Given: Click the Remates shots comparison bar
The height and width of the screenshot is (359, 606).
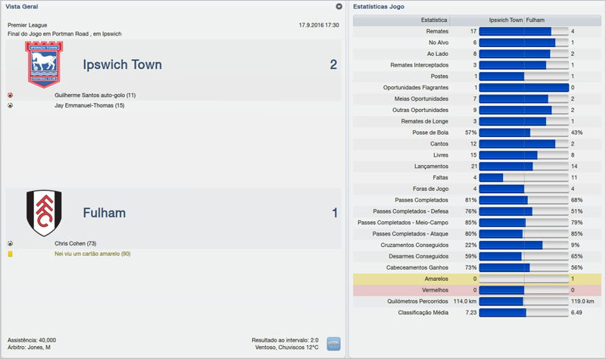Looking at the screenshot, I should pos(523,32).
